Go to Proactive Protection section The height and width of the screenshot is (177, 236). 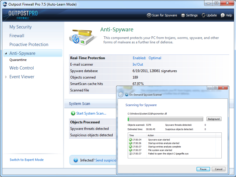pos(29,45)
